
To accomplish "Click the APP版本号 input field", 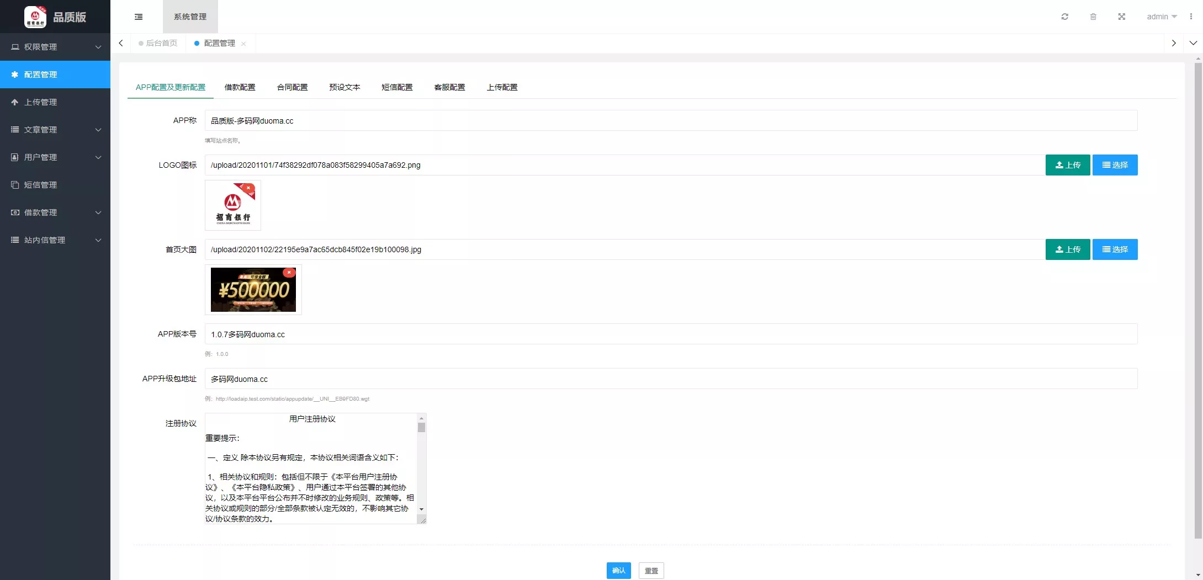I will click(670, 334).
